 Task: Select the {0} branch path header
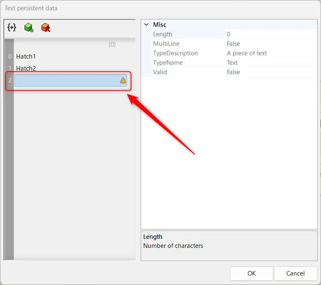[112, 44]
